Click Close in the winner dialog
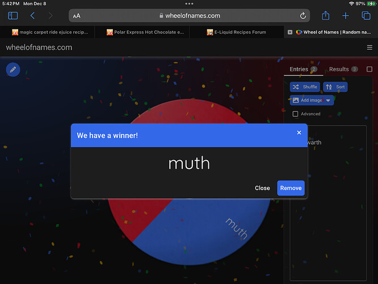The width and height of the screenshot is (378, 284). 262,188
